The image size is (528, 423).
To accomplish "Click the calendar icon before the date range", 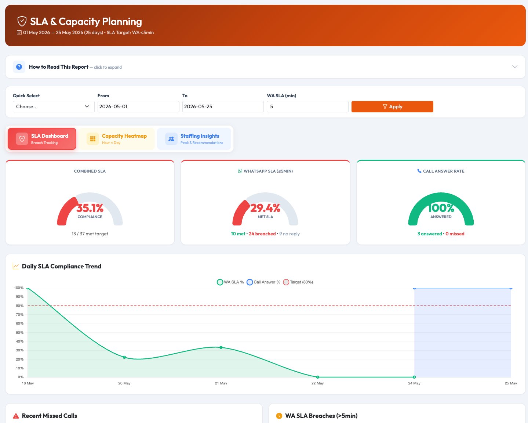I will point(19,33).
